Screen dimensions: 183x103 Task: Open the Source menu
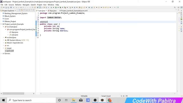(11, 5)
